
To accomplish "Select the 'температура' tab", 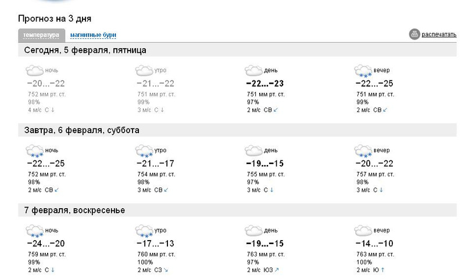I will [41, 35].
